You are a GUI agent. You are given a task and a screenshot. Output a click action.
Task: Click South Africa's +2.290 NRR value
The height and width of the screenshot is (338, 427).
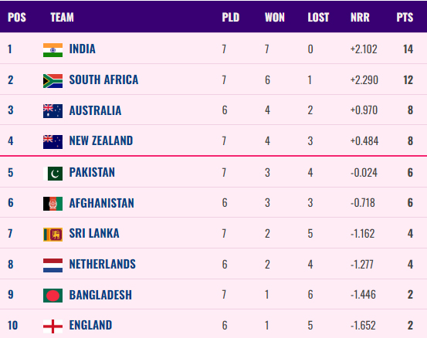coord(364,80)
